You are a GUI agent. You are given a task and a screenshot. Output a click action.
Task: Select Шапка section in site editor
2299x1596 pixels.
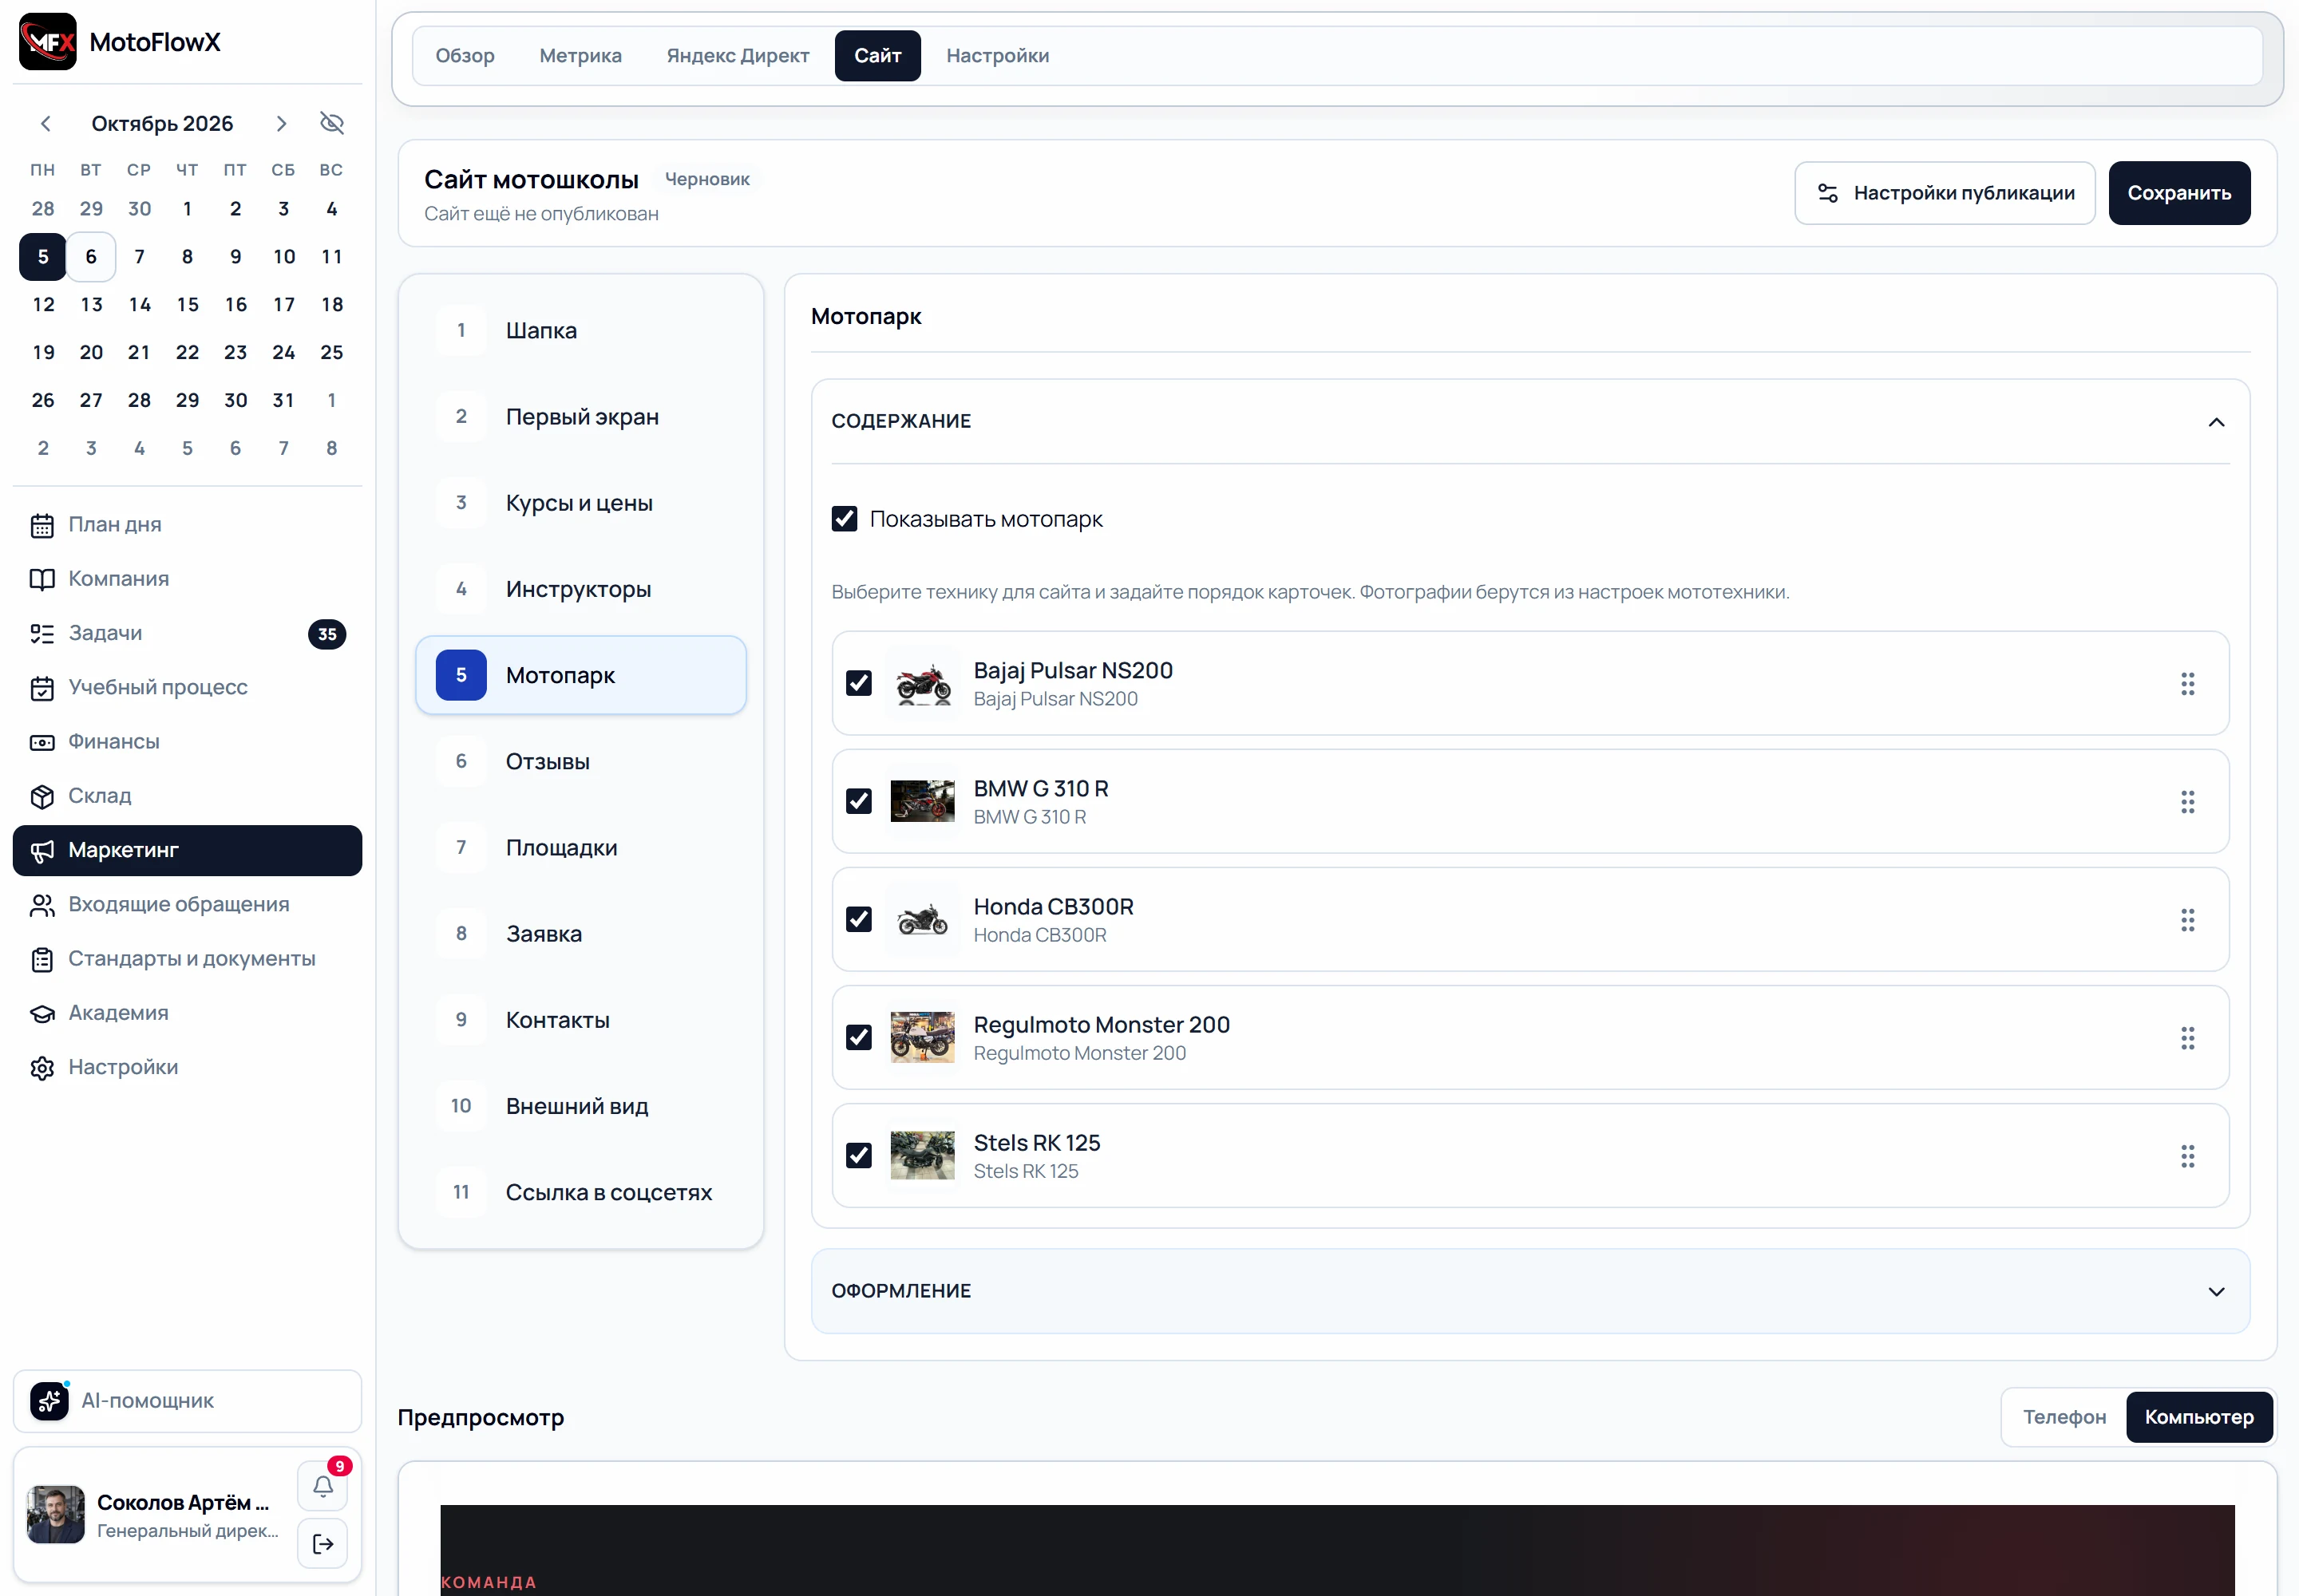(580, 330)
